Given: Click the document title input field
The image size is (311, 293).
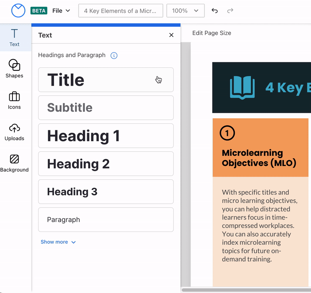Looking at the screenshot, I should click(121, 11).
